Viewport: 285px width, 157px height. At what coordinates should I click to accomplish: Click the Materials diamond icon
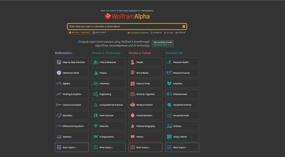(x=96, y=126)
